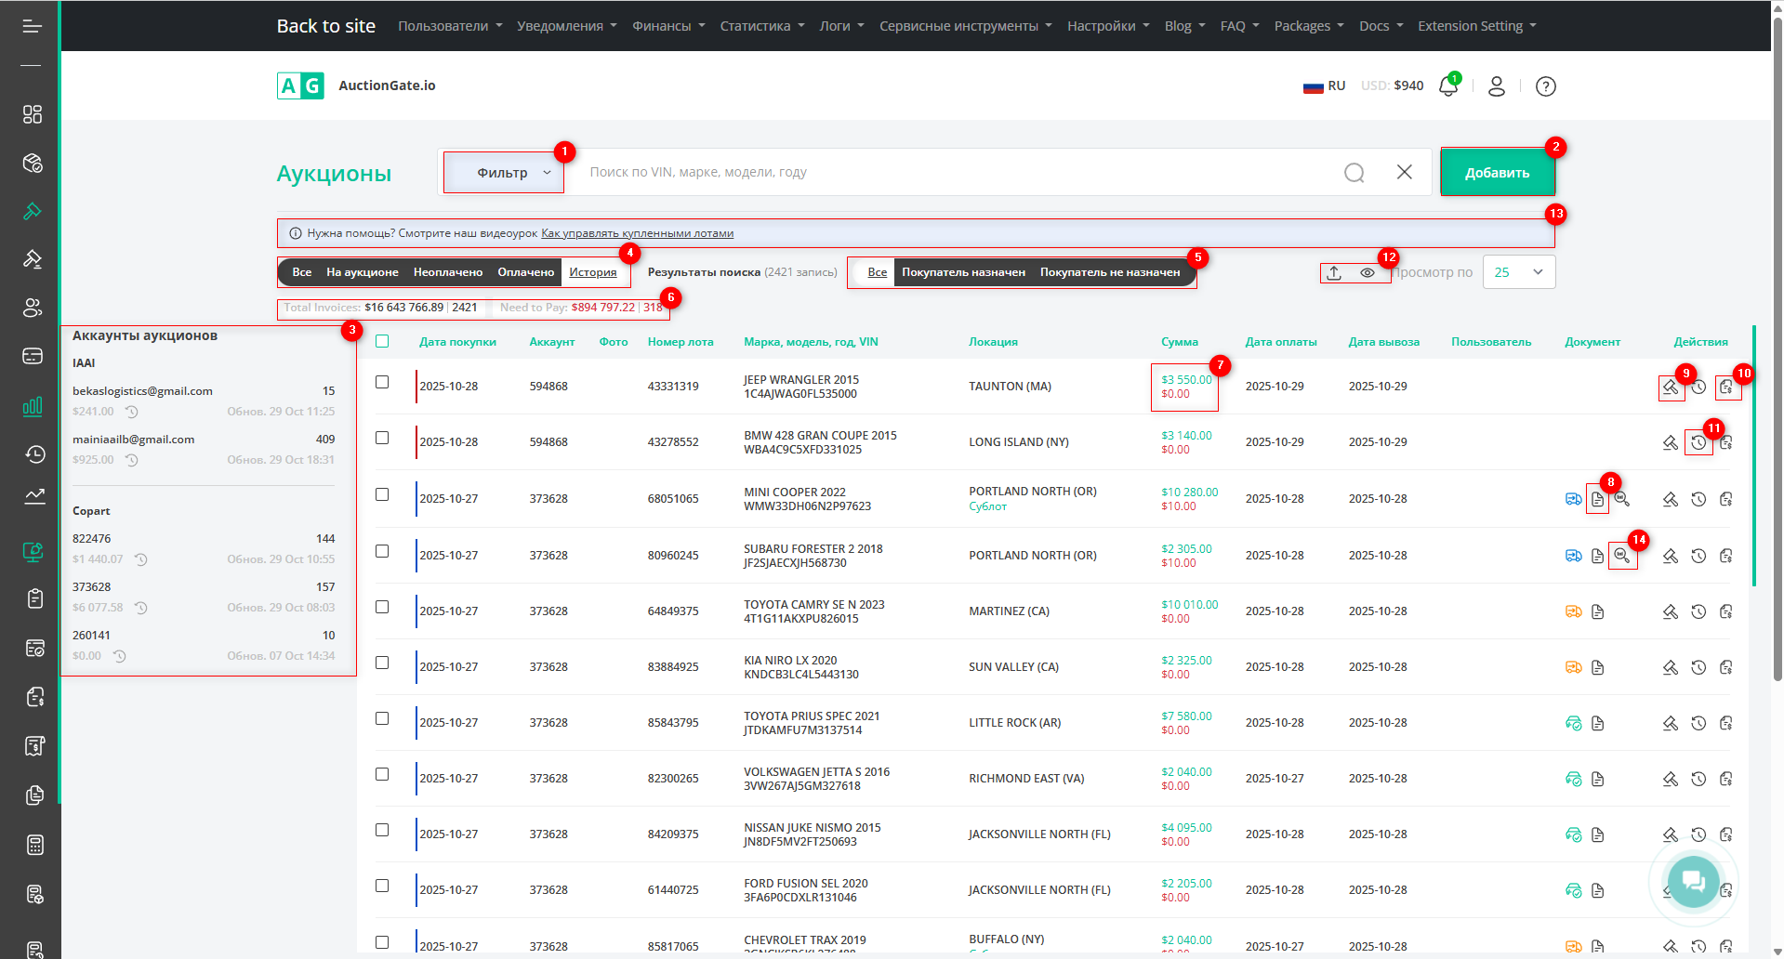Open the live chat bubble

1692,880
